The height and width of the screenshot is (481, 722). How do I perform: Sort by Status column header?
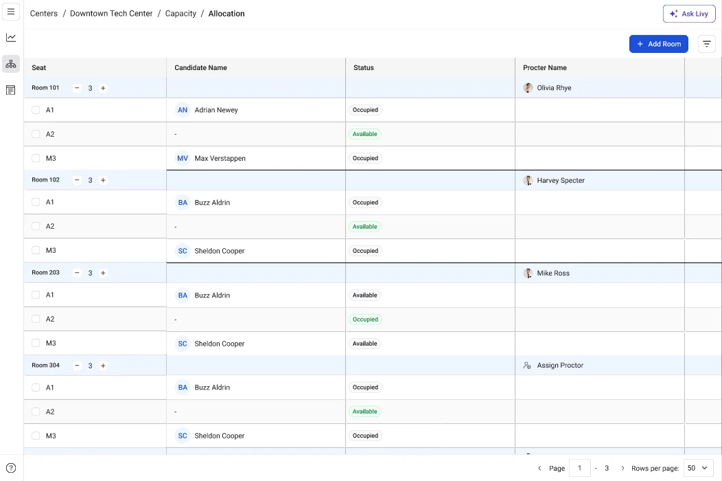click(x=363, y=68)
